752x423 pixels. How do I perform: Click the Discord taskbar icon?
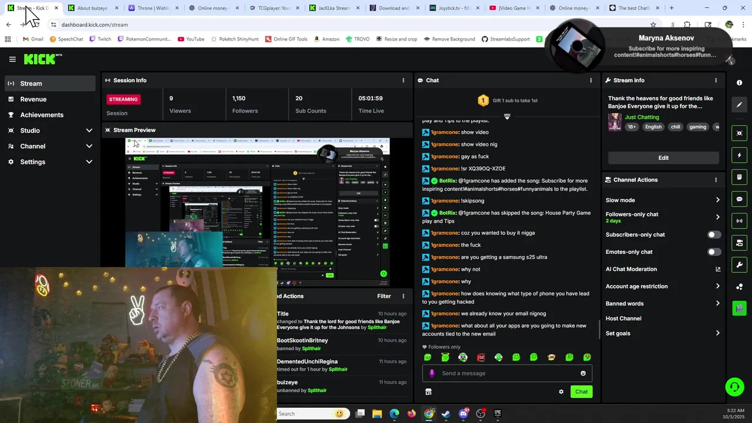point(464,414)
